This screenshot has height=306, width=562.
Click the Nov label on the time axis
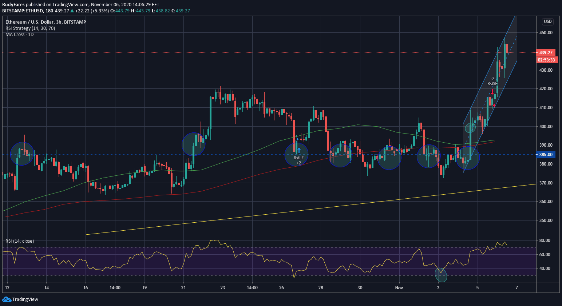click(399, 288)
